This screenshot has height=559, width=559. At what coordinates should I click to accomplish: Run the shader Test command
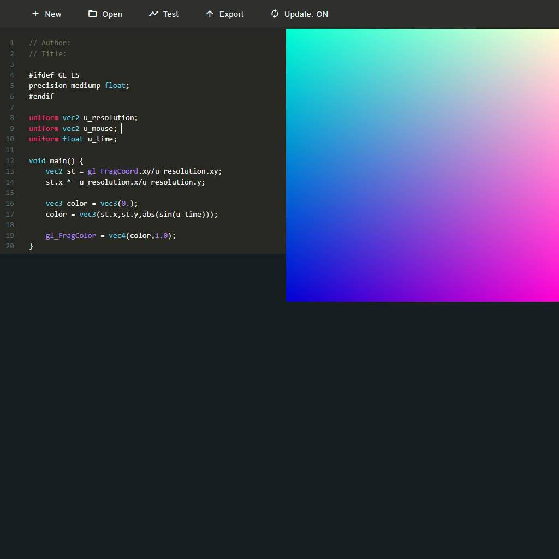[x=163, y=14]
